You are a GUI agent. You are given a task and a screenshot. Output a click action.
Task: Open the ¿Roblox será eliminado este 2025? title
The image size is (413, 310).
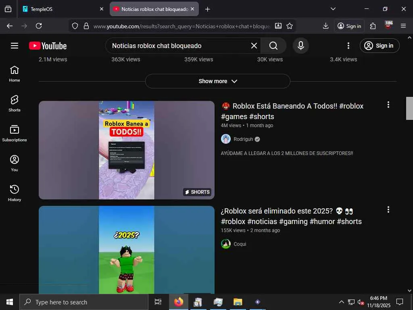pos(291,216)
